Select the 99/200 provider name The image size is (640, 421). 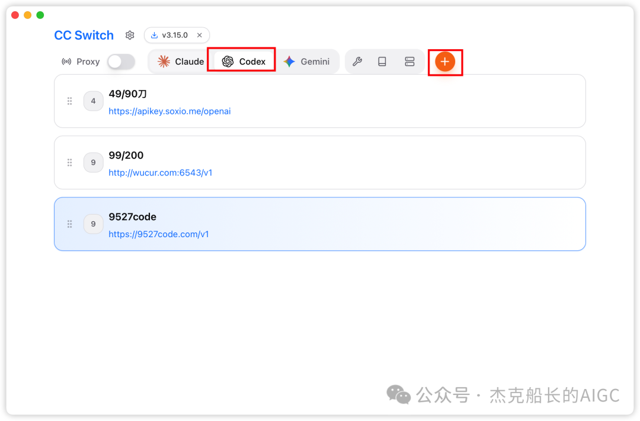coord(126,155)
